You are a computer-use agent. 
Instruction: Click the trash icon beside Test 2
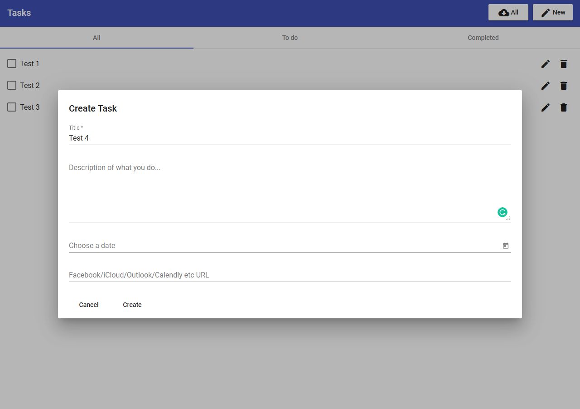(563, 85)
